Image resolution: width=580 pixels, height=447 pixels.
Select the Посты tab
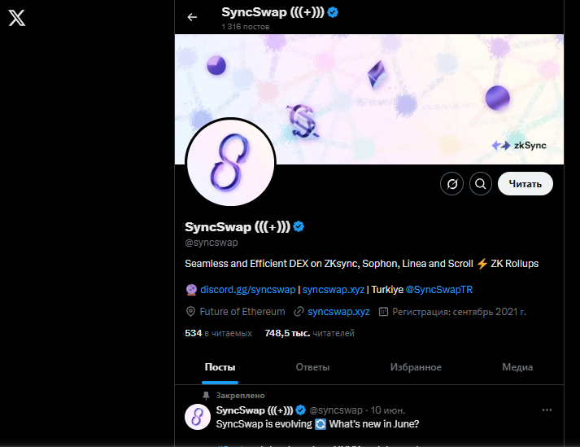click(220, 367)
